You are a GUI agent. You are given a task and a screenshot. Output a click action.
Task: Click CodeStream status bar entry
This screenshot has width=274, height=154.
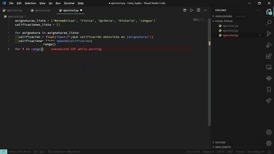(64, 151)
